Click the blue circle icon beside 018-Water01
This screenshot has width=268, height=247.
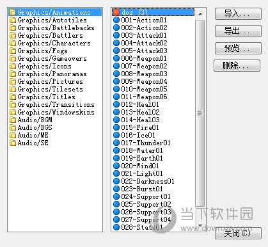click(116, 150)
